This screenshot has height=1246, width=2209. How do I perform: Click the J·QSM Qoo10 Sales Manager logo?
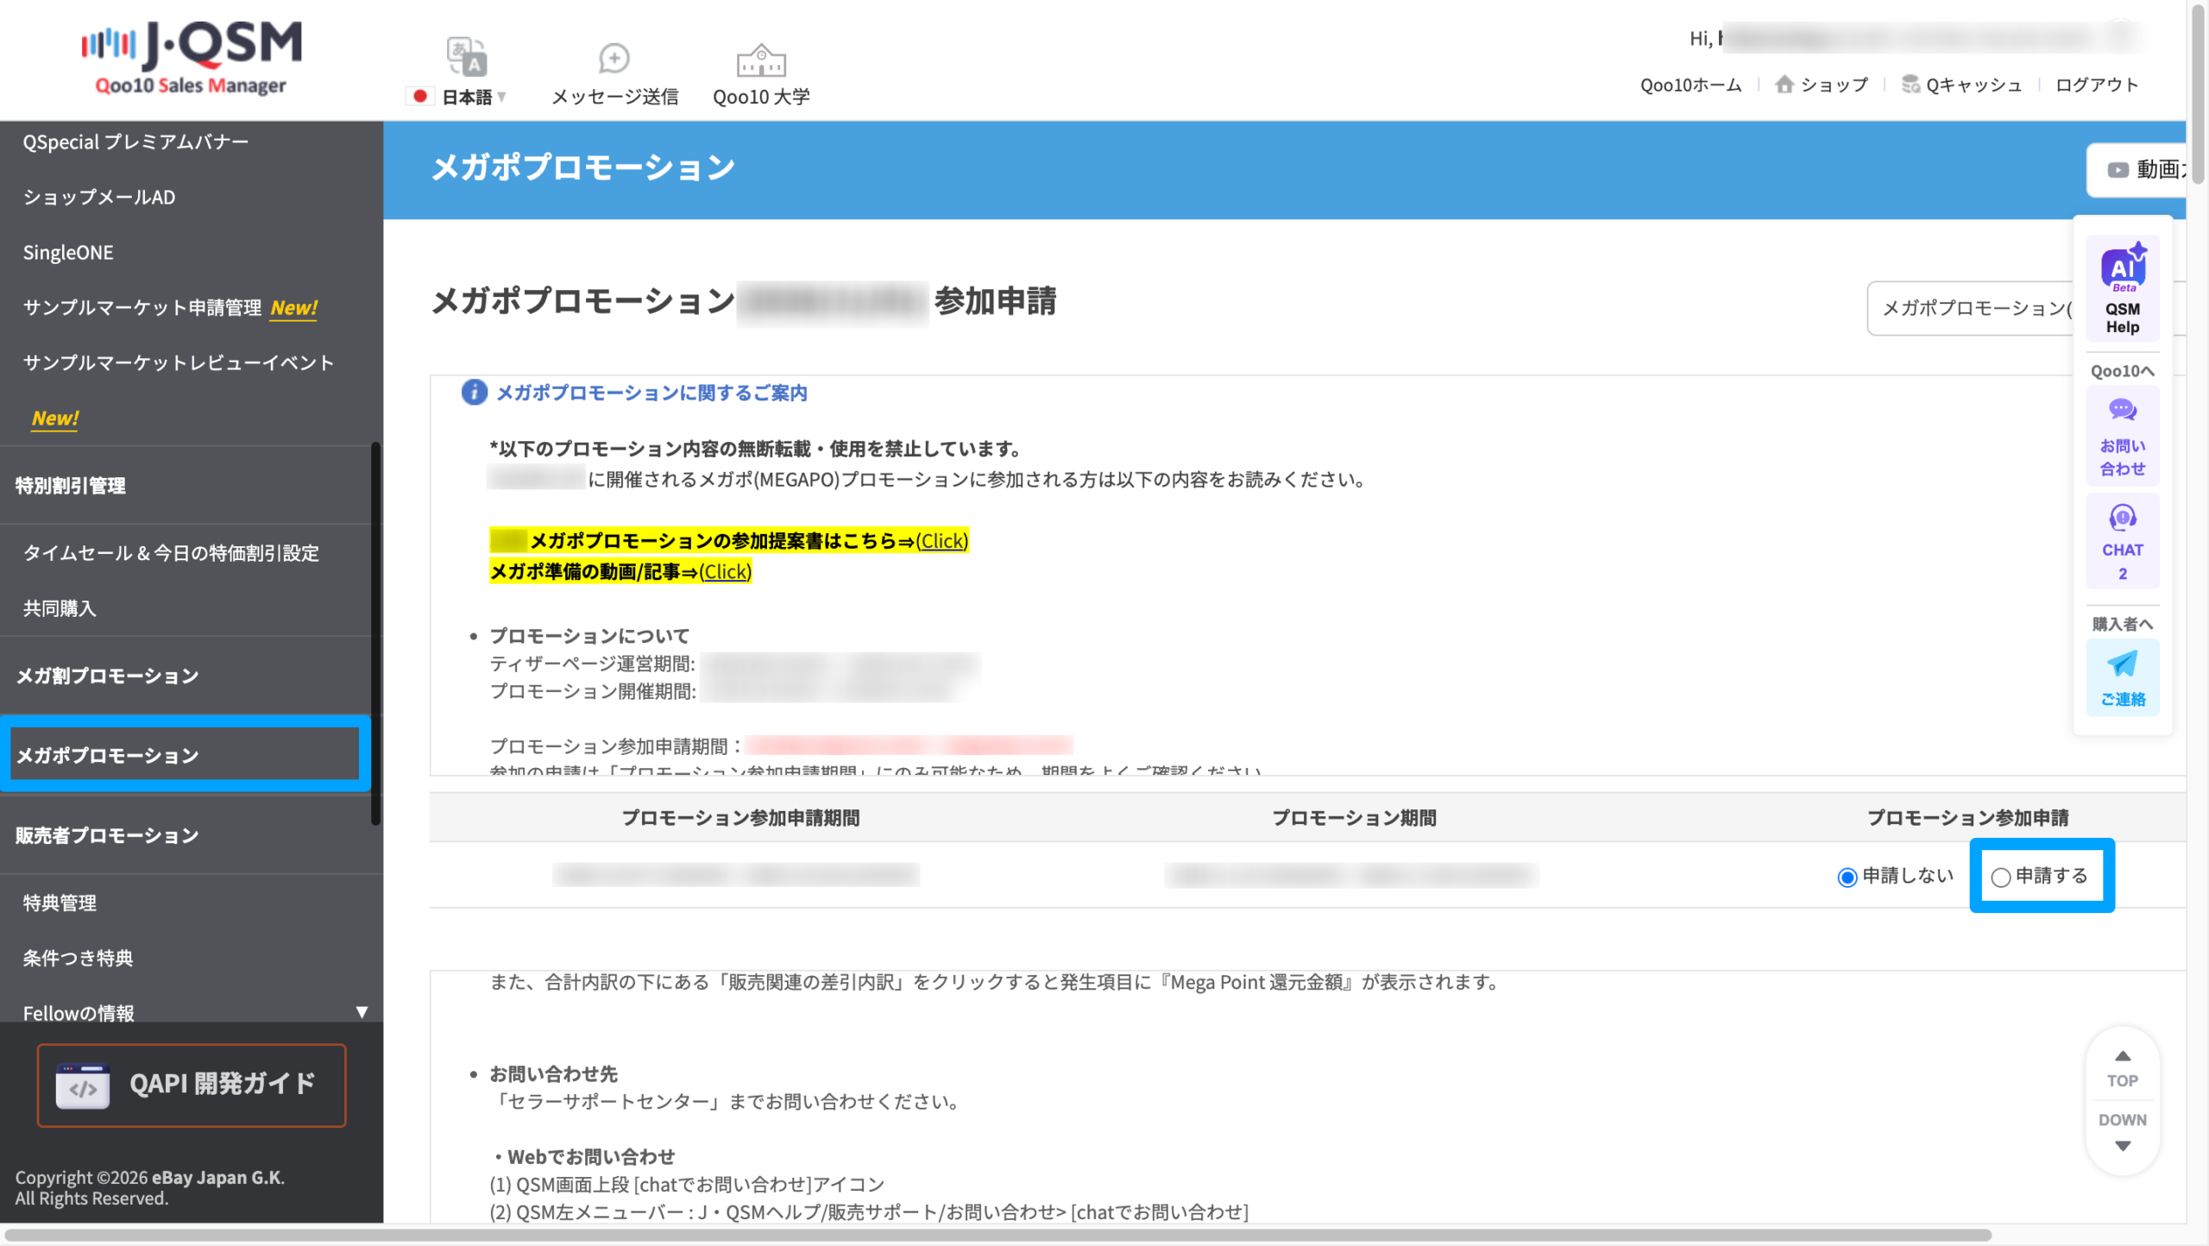(x=192, y=57)
